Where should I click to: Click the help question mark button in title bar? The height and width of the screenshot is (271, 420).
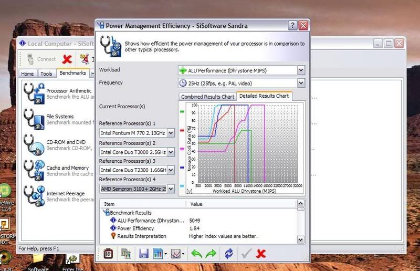coord(292,25)
